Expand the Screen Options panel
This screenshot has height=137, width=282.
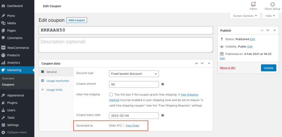(x=245, y=16)
